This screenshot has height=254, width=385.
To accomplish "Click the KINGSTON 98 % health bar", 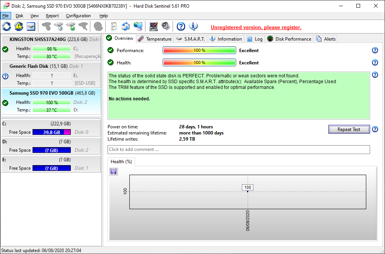I will 52,49.
